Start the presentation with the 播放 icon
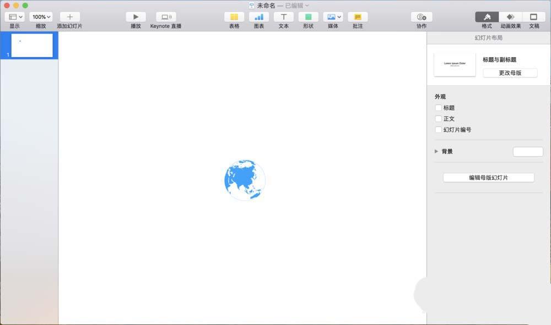551x325 pixels. pyautogui.click(x=136, y=16)
